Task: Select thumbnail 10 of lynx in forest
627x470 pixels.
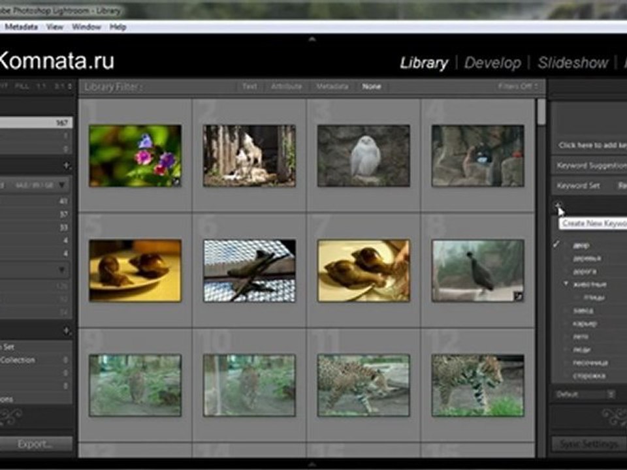Action: coord(249,385)
